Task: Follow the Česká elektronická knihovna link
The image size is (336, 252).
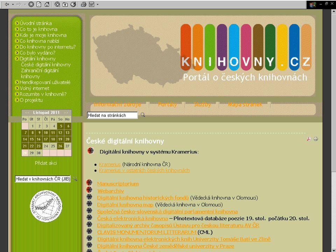Action: coord(132,218)
